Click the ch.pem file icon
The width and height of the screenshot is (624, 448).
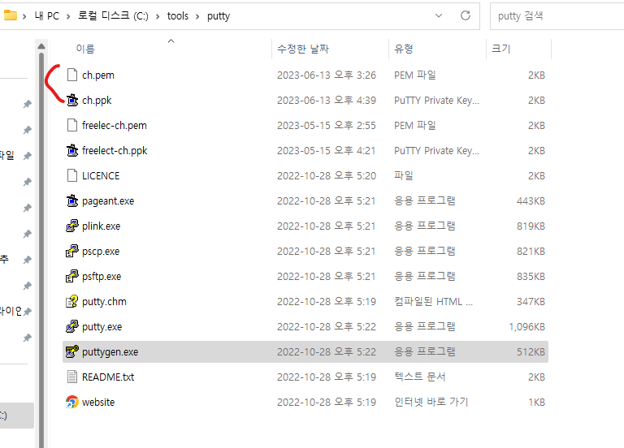72,75
